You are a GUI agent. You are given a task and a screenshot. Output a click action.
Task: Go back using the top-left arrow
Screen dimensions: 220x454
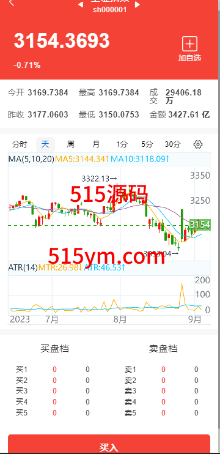click(12, 3)
